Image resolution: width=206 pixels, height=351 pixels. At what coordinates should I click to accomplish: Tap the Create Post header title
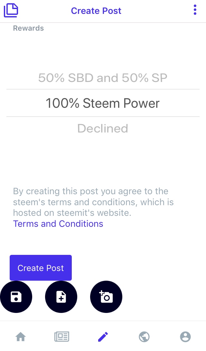pos(96,11)
